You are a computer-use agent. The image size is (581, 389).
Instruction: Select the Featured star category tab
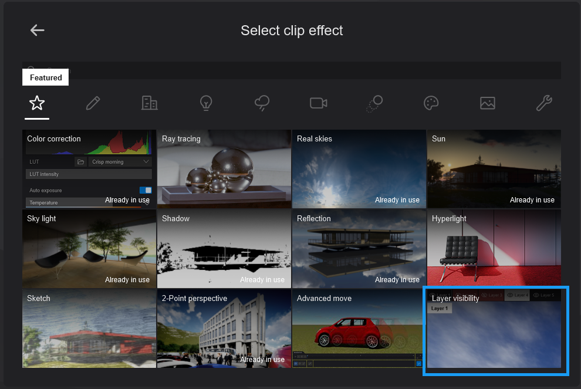coord(37,104)
